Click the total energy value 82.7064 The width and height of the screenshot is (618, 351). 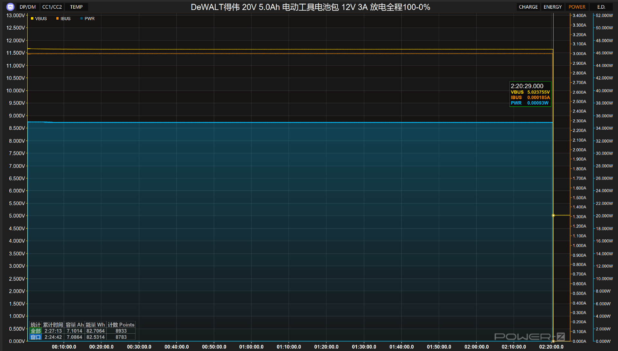click(x=96, y=331)
